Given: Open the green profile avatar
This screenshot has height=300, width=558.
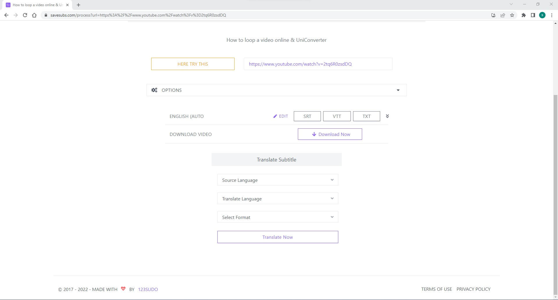Looking at the screenshot, I should point(542,15).
